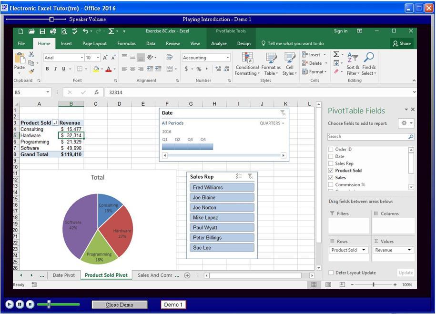This screenshot has height=314, width=436.
Task: Click the New blank document icon
Action: tap(20, 31)
